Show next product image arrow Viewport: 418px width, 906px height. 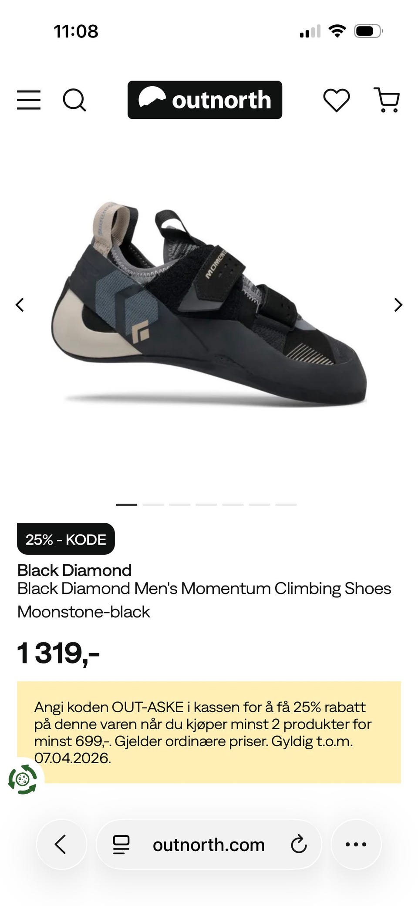pyautogui.click(x=398, y=305)
